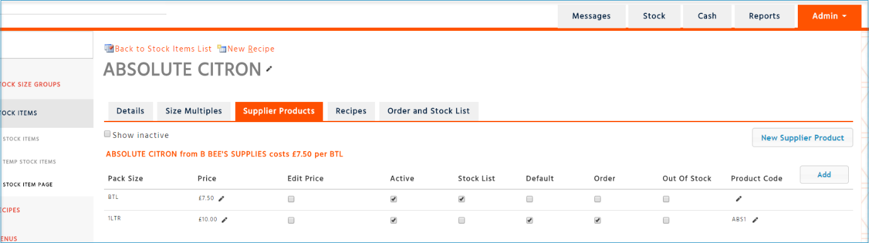Screen dimensions: 869x243
Task: Tick Out Of Stock for BTL row
Action: point(666,199)
